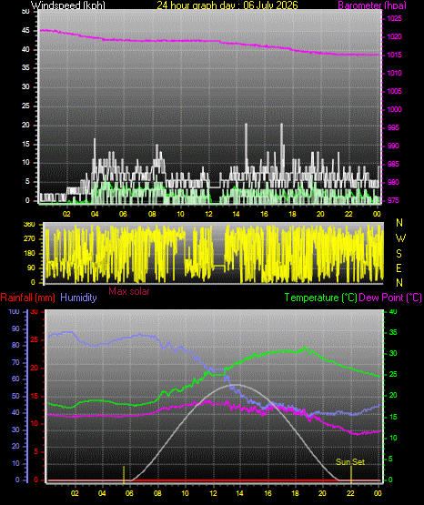
Task: Click the yellow sunrise marker before 06
Action: point(124,475)
